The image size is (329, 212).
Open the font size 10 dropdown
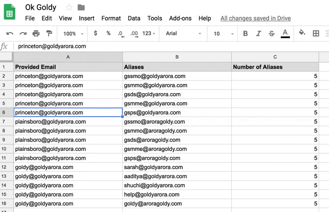[x=223, y=33]
